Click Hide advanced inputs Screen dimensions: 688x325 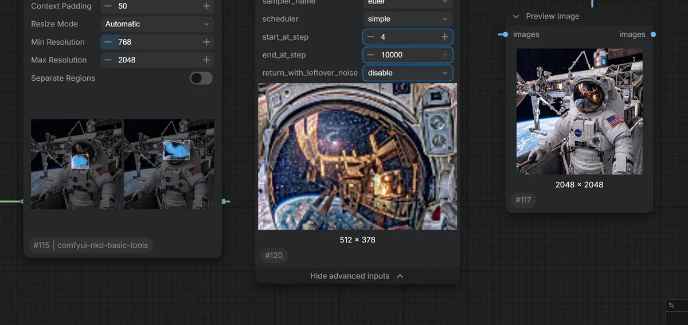[357, 276]
